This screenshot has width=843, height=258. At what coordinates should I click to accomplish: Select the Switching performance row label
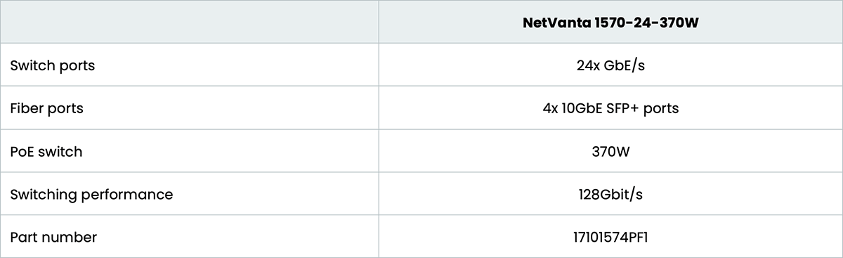[x=91, y=195]
